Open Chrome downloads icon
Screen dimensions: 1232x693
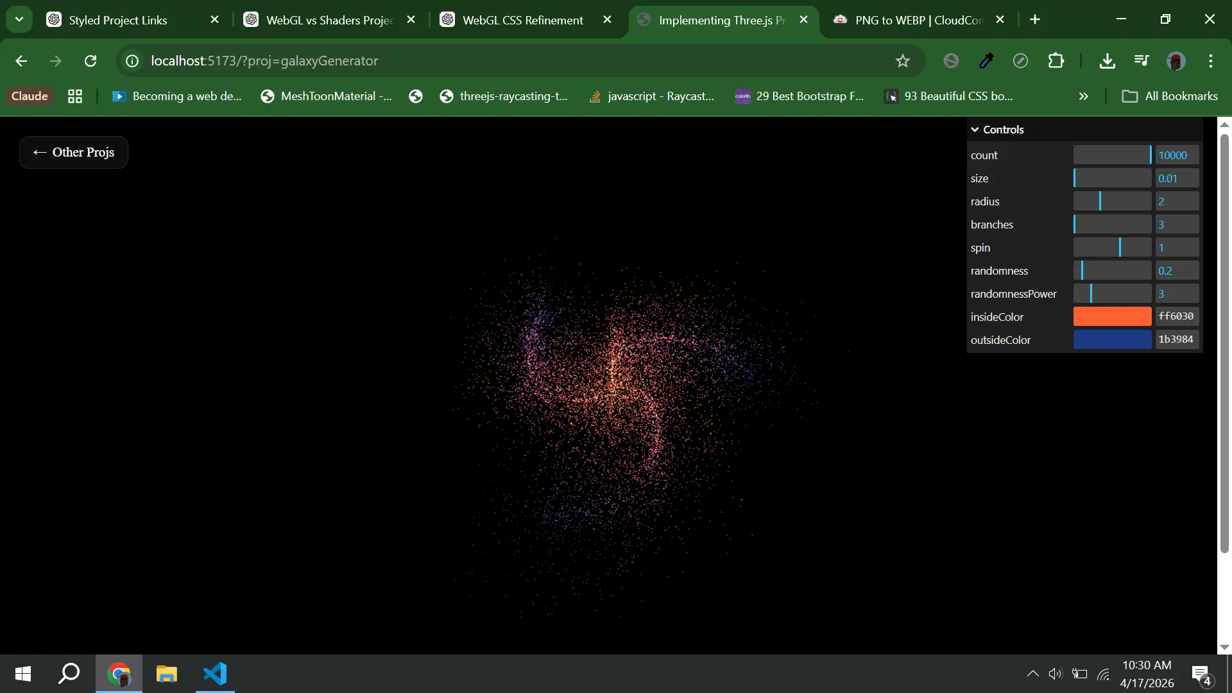click(1107, 61)
